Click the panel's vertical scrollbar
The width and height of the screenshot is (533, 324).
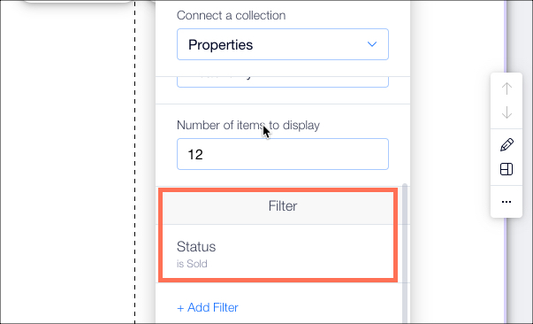(405, 251)
